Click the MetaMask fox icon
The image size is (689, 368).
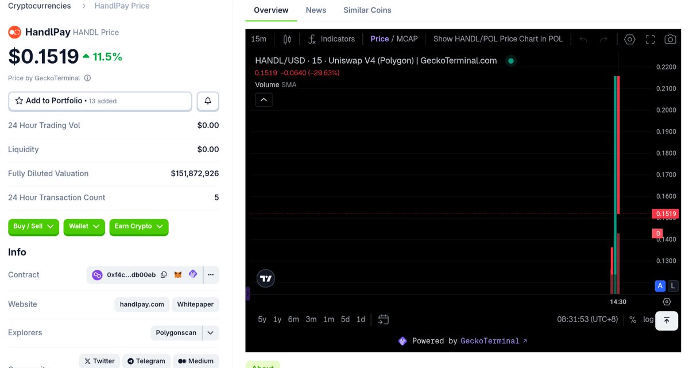tap(178, 275)
